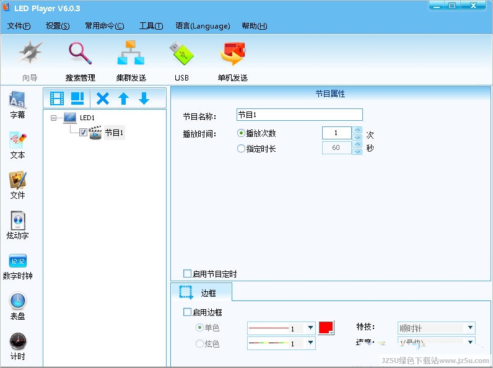This screenshot has width=493, height=368.
Task: Click the 节目1 clapperboard icon
Action: pyautogui.click(x=95, y=133)
